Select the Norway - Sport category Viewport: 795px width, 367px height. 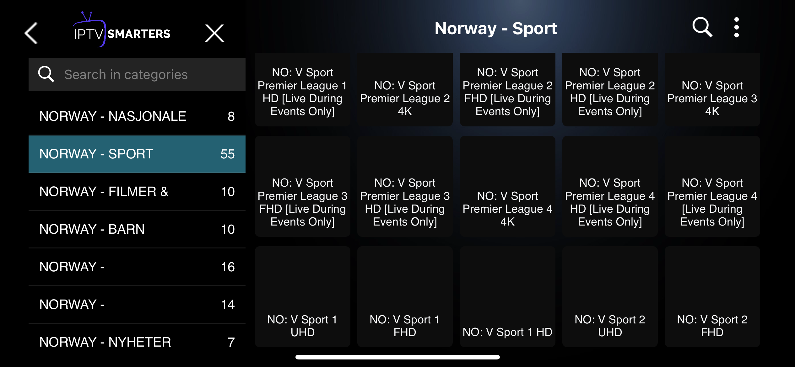pyautogui.click(x=137, y=154)
